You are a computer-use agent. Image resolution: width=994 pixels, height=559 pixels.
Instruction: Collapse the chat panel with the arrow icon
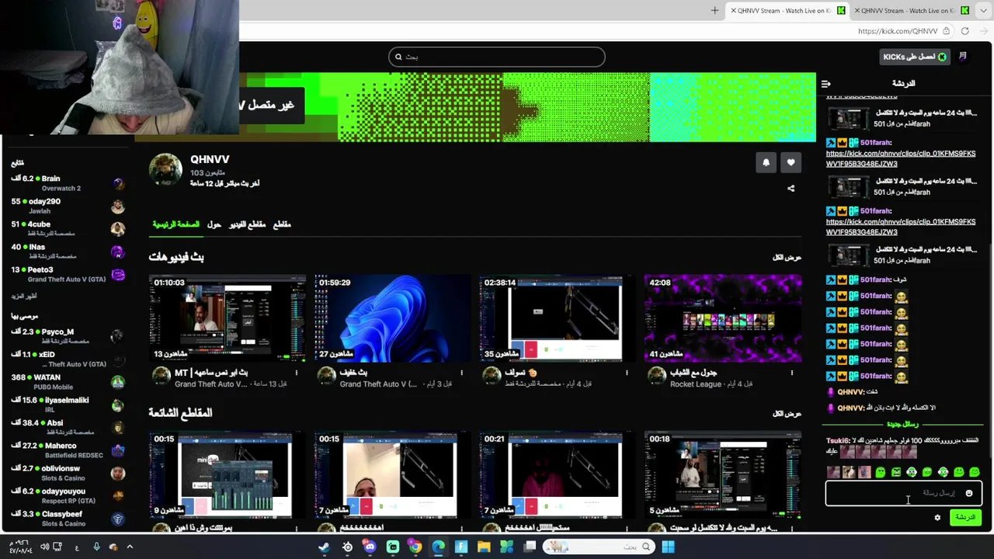click(x=826, y=84)
